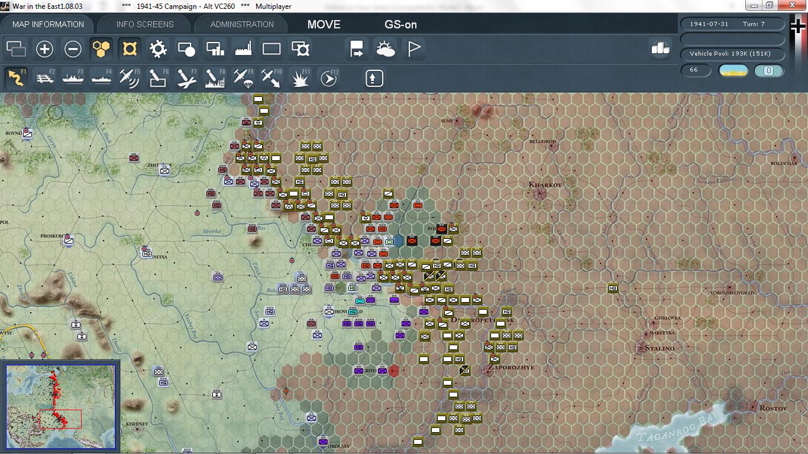This screenshot has height=454, width=808.
Task: Select F3 naval transport mode
Action: 73,78
